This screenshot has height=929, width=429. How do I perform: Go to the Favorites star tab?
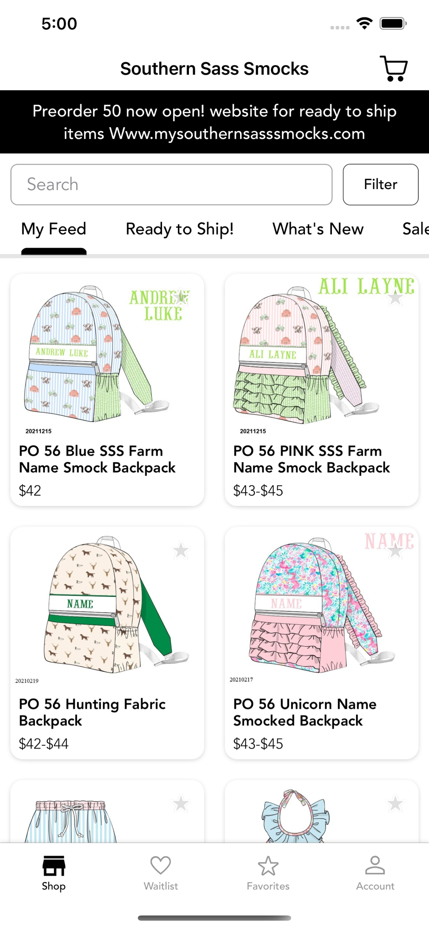(268, 873)
